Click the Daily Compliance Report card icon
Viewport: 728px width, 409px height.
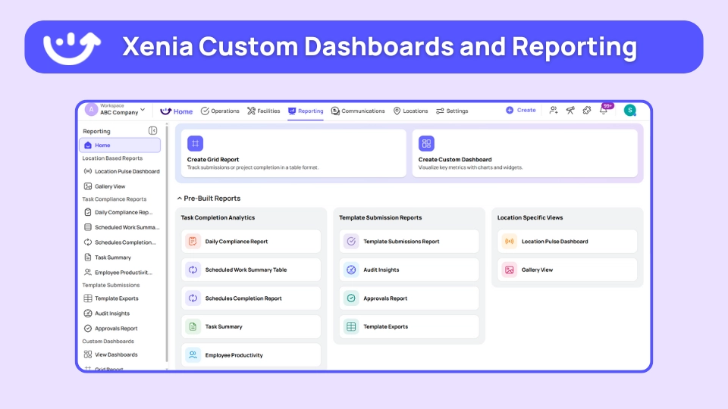click(193, 241)
